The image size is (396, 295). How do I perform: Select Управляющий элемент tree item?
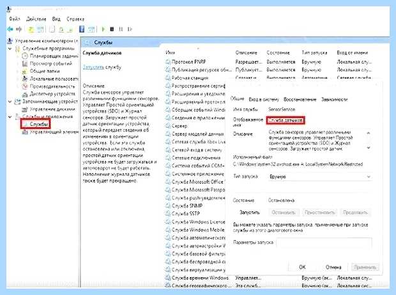(54, 132)
